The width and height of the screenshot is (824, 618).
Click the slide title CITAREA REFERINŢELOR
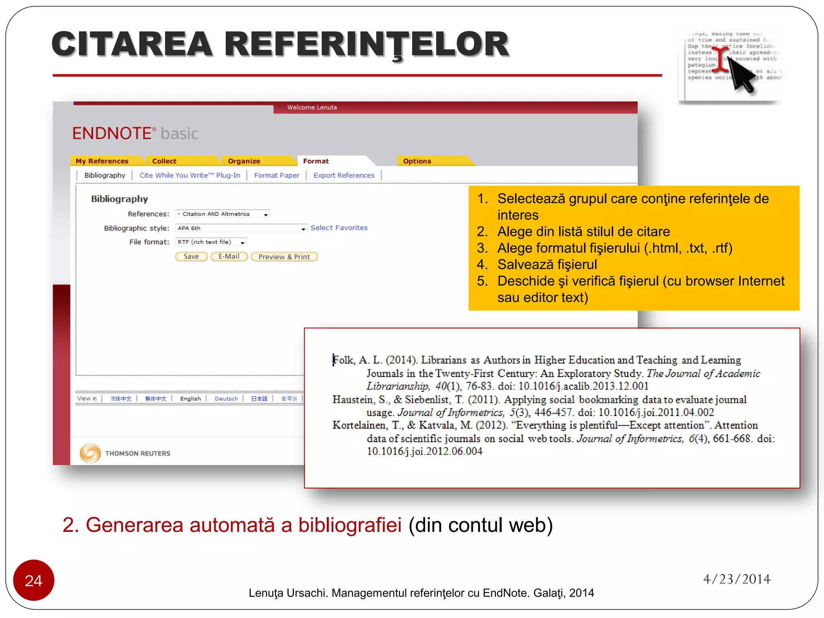[x=280, y=44]
